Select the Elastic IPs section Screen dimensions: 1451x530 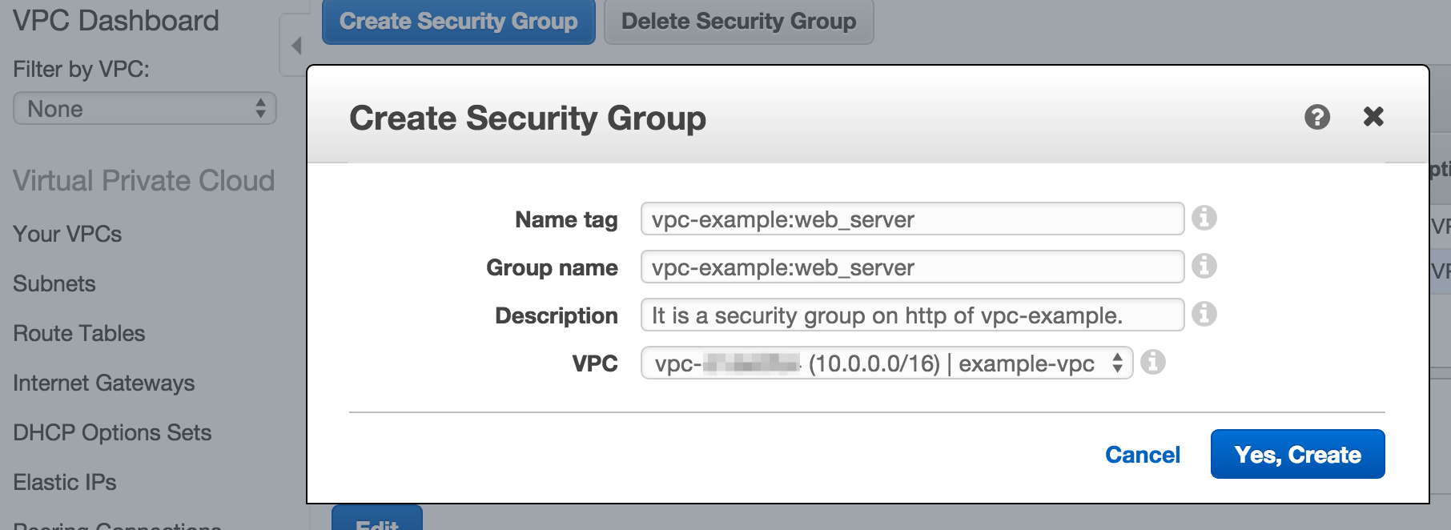[64, 482]
